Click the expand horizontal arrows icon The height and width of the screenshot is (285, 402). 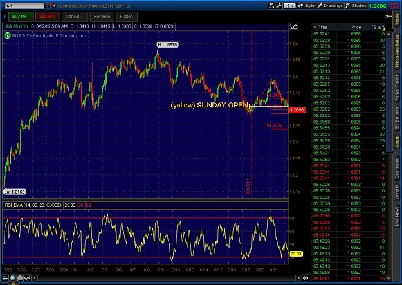(306, 278)
